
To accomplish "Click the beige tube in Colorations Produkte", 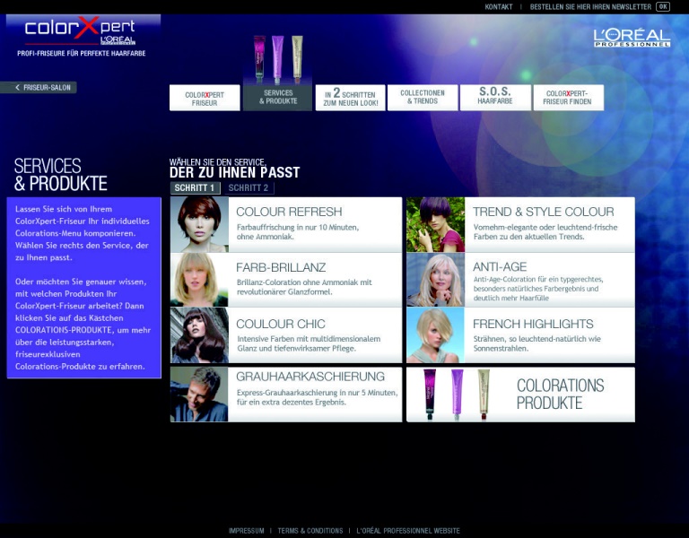I will coord(484,394).
